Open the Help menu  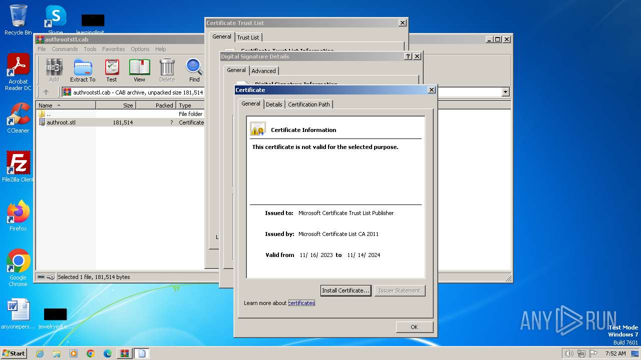click(160, 49)
